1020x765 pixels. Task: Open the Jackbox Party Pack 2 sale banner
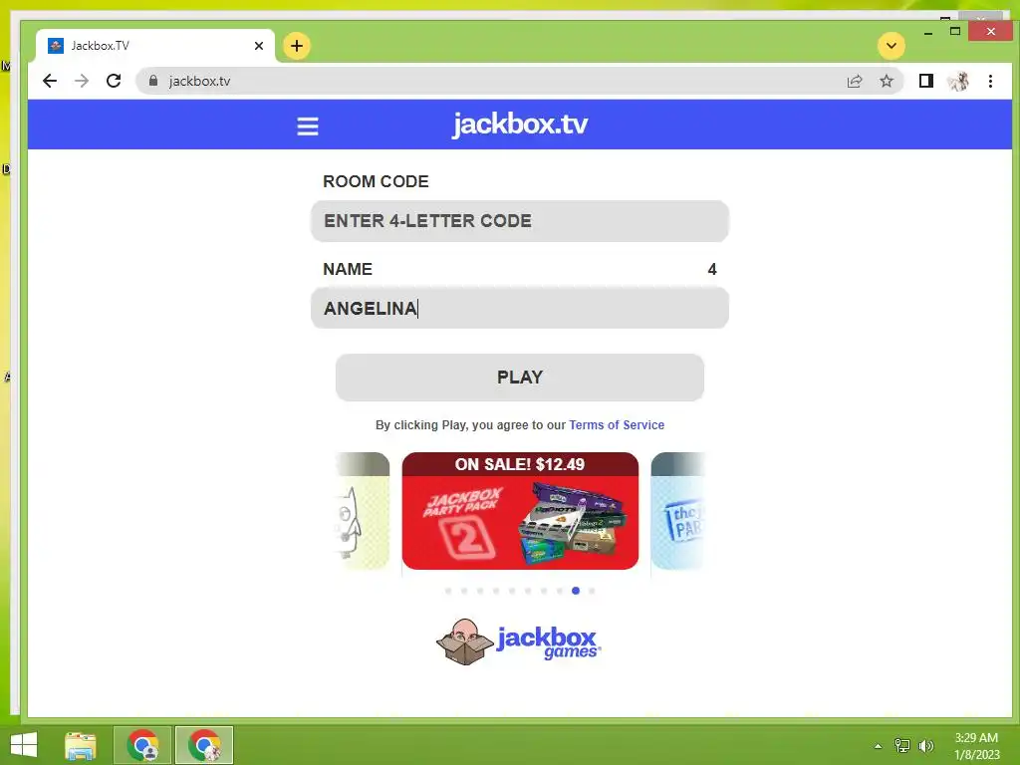520,511
